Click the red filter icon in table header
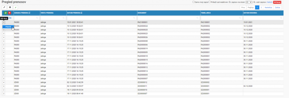 pyautogui.click(x=10, y=13)
